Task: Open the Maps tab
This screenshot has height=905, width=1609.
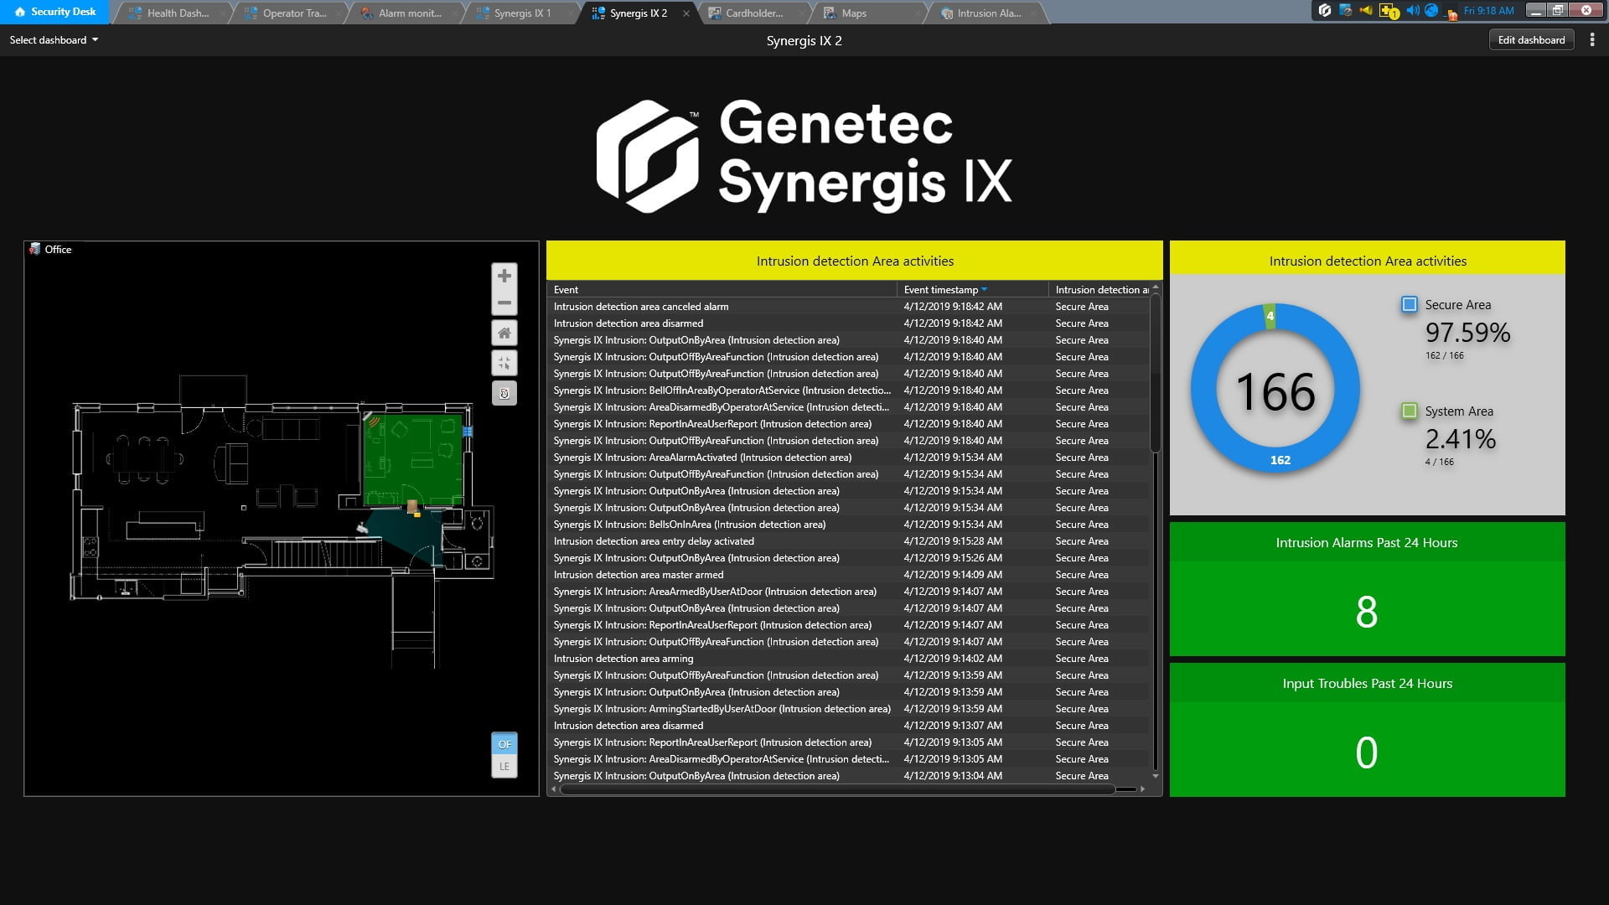Action: point(856,13)
